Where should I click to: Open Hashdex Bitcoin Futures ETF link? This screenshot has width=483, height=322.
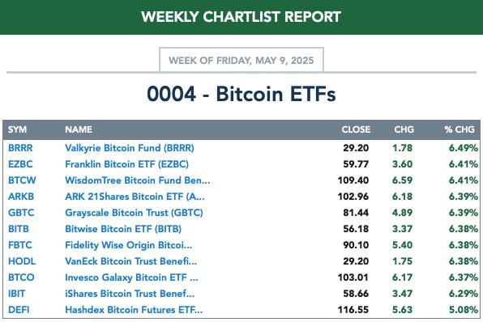[x=134, y=310]
